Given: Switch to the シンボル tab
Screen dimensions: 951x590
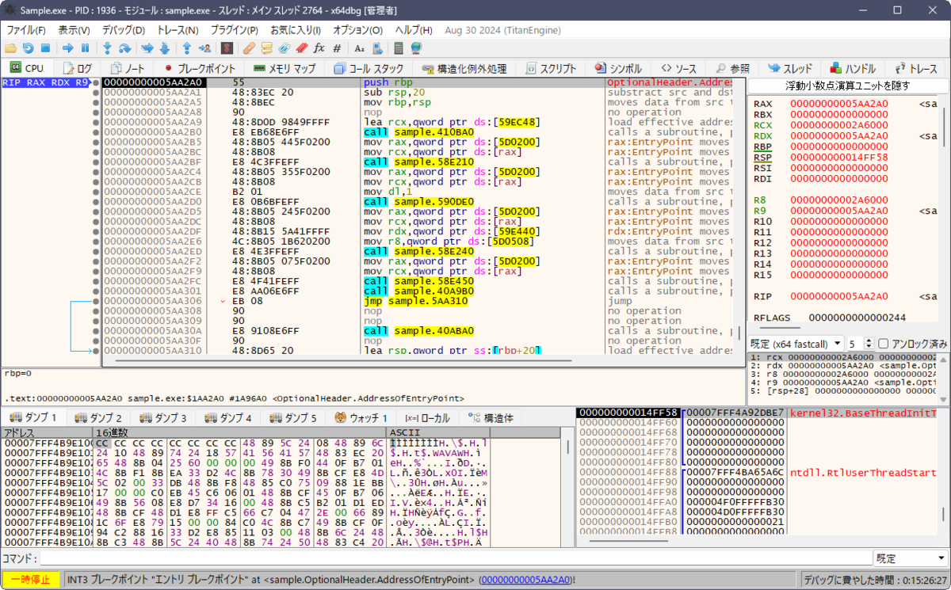Looking at the screenshot, I should pyautogui.click(x=617, y=68).
